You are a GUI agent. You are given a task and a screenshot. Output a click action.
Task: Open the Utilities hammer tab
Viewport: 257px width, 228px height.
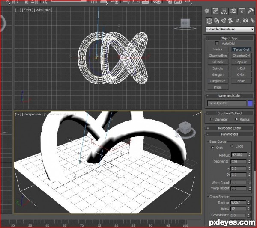pyautogui.click(x=251, y=11)
